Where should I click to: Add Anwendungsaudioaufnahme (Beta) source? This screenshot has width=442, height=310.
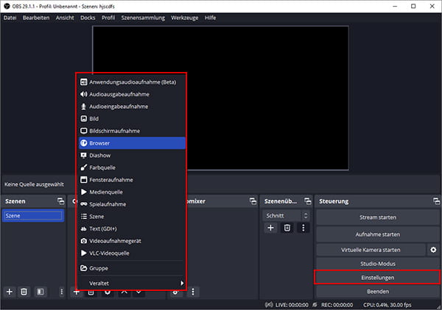pyautogui.click(x=132, y=82)
